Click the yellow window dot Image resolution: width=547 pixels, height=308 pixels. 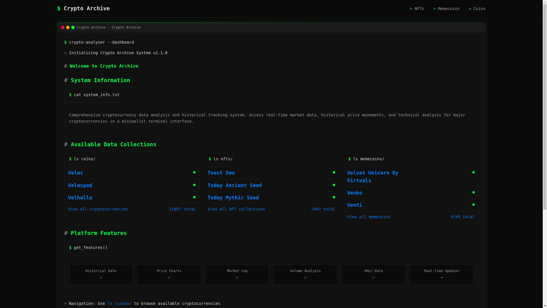point(68,27)
